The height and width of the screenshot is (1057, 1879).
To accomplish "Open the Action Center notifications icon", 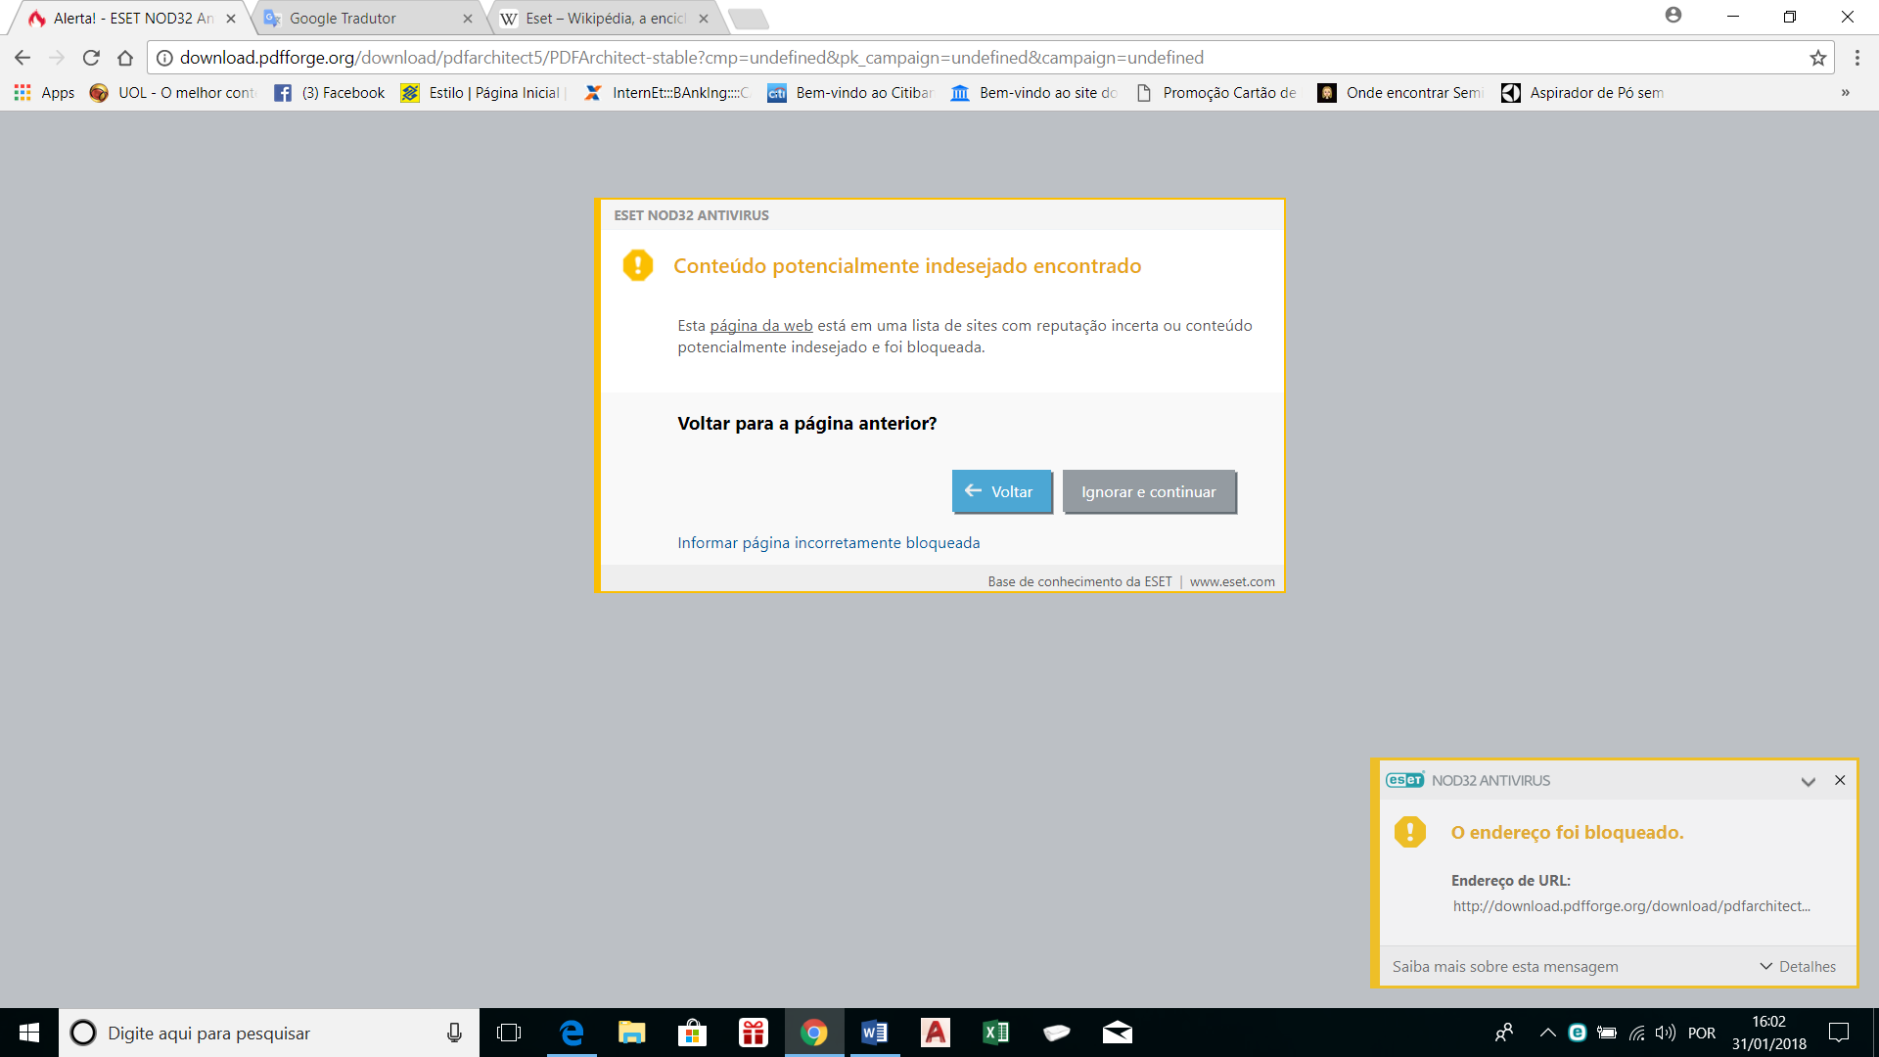I will tap(1839, 1033).
